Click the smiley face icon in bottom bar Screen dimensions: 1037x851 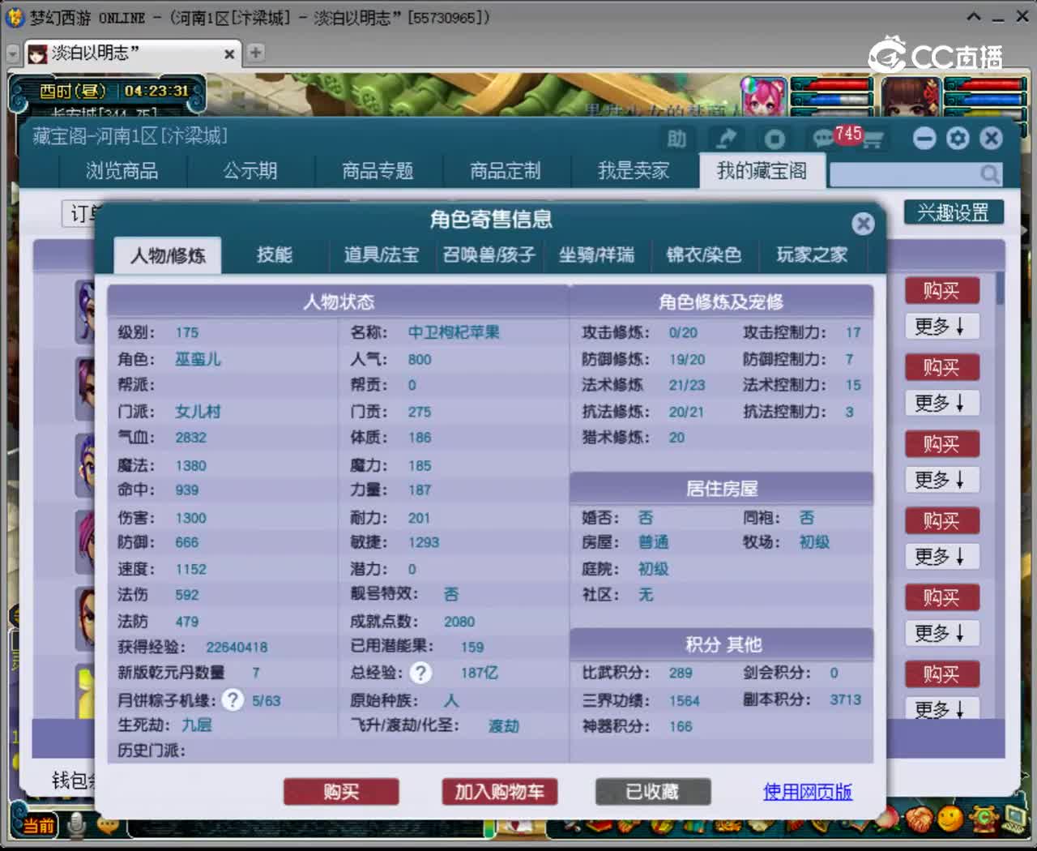[950, 819]
